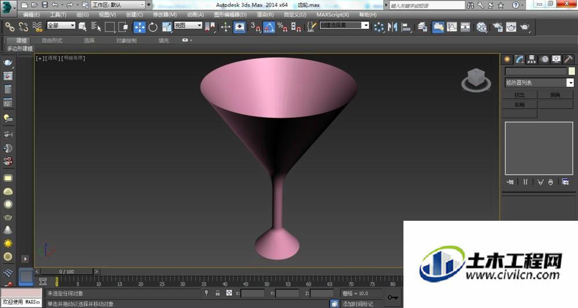Click the 添加时间标记 time tag field

pyautogui.click(x=361, y=304)
